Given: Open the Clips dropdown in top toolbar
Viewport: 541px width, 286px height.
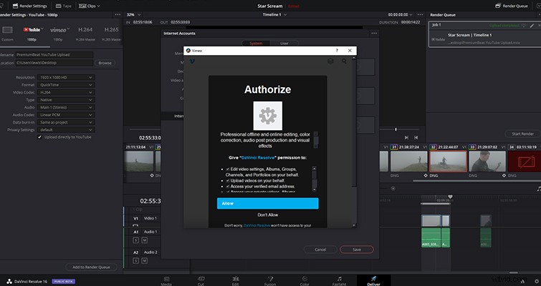Looking at the screenshot, I should point(90,6).
